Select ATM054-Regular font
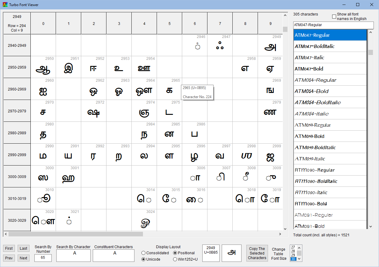This screenshot has height=267, width=379. coord(330,80)
